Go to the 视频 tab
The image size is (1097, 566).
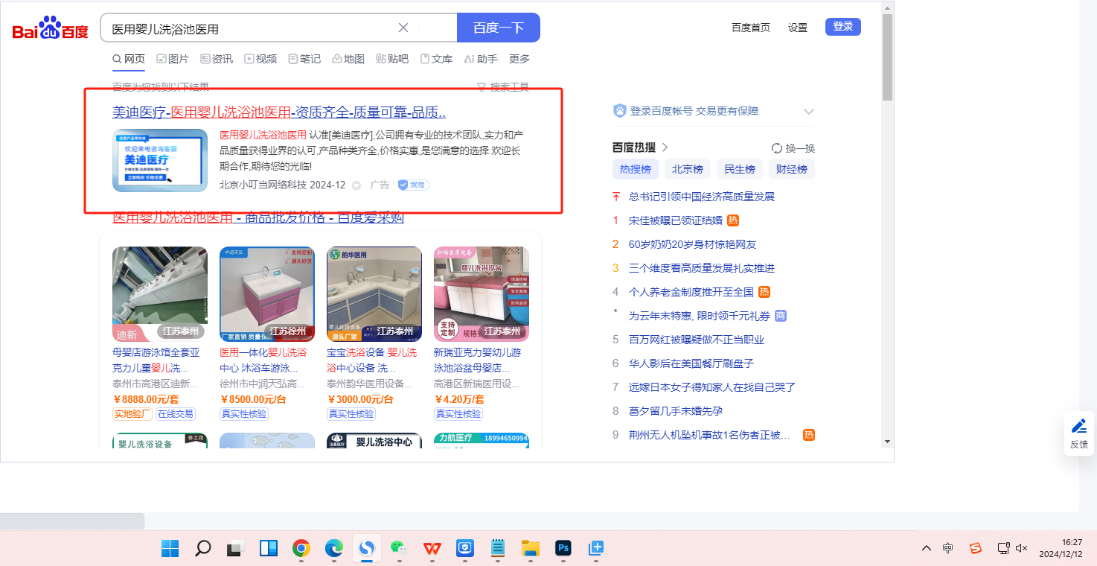pos(260,59)
